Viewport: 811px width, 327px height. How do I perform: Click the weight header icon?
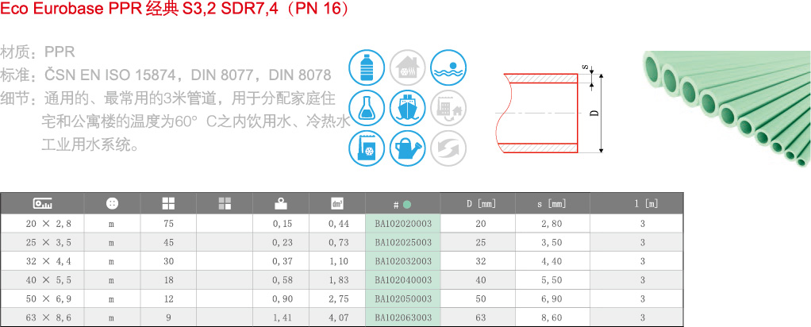pyautogui.click(x=281, y=204)
